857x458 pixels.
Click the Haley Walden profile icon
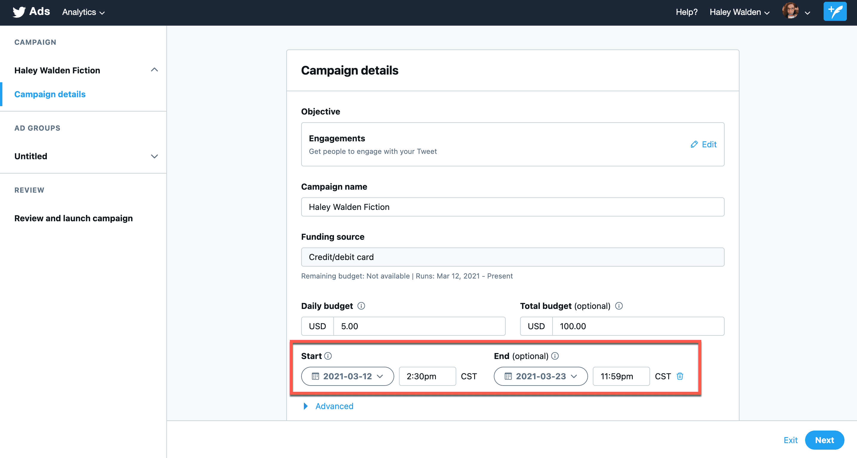[x=791, y=12]
